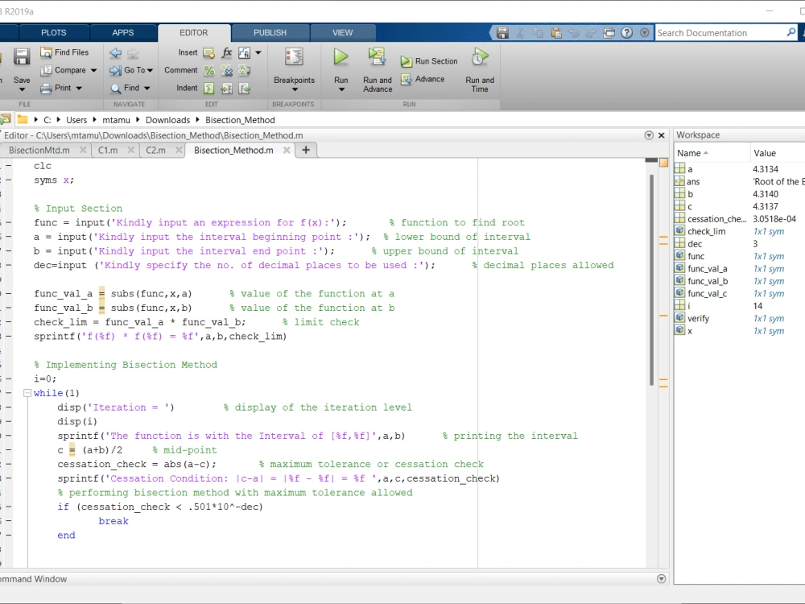Click Run and Advance

(x=378, y=70)
